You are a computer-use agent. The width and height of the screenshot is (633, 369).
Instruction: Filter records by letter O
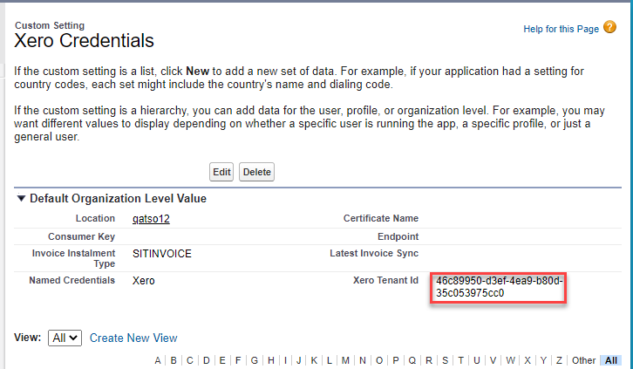click(x=379, y=360)
